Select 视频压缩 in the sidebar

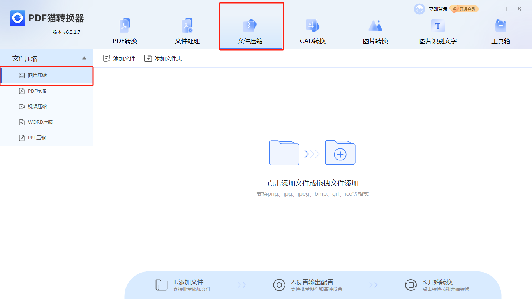[x=47, y=107]
